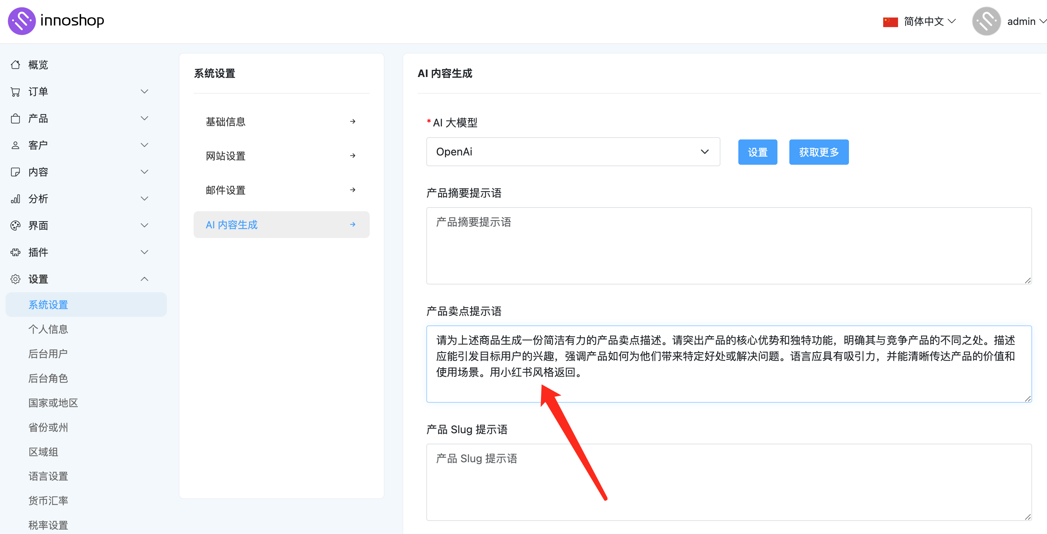The image size is (1047, 534).
Task: Expand the 内容 menu chevron
Action: (x=144, y=172)
